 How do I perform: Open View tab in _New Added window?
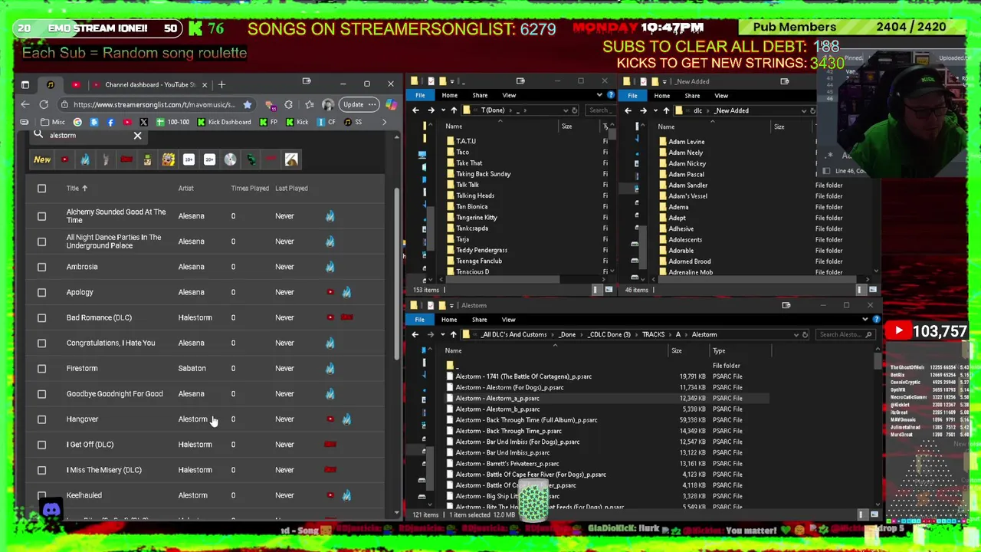(x=721, y=96)
